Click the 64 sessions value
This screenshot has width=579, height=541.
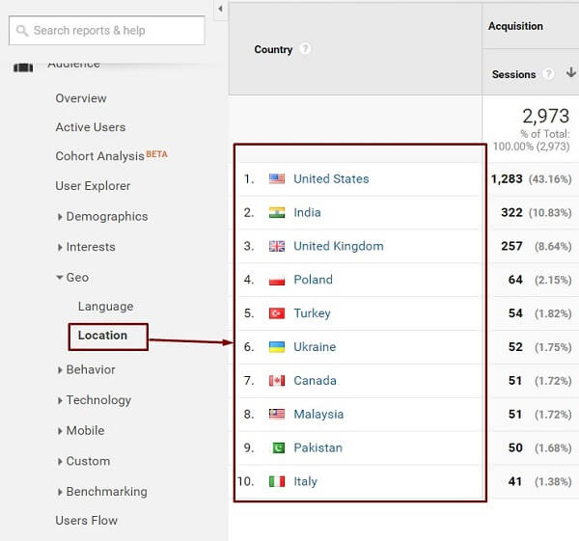click(x=515, y=280)
